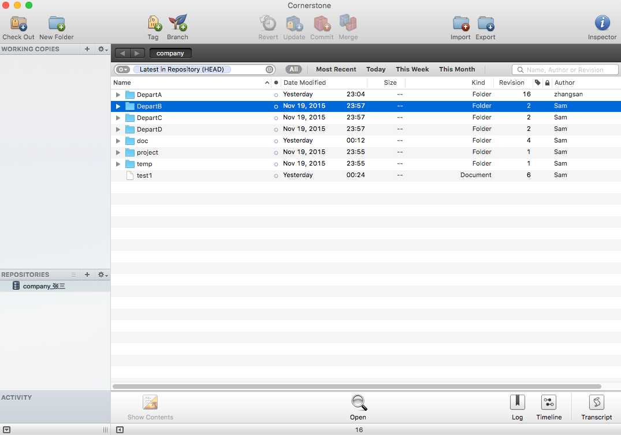
Task: Click the Export toolbar icon
Action: [486, 24]
